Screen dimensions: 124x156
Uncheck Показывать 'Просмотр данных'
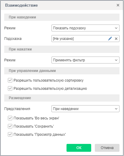pos(10,135)
